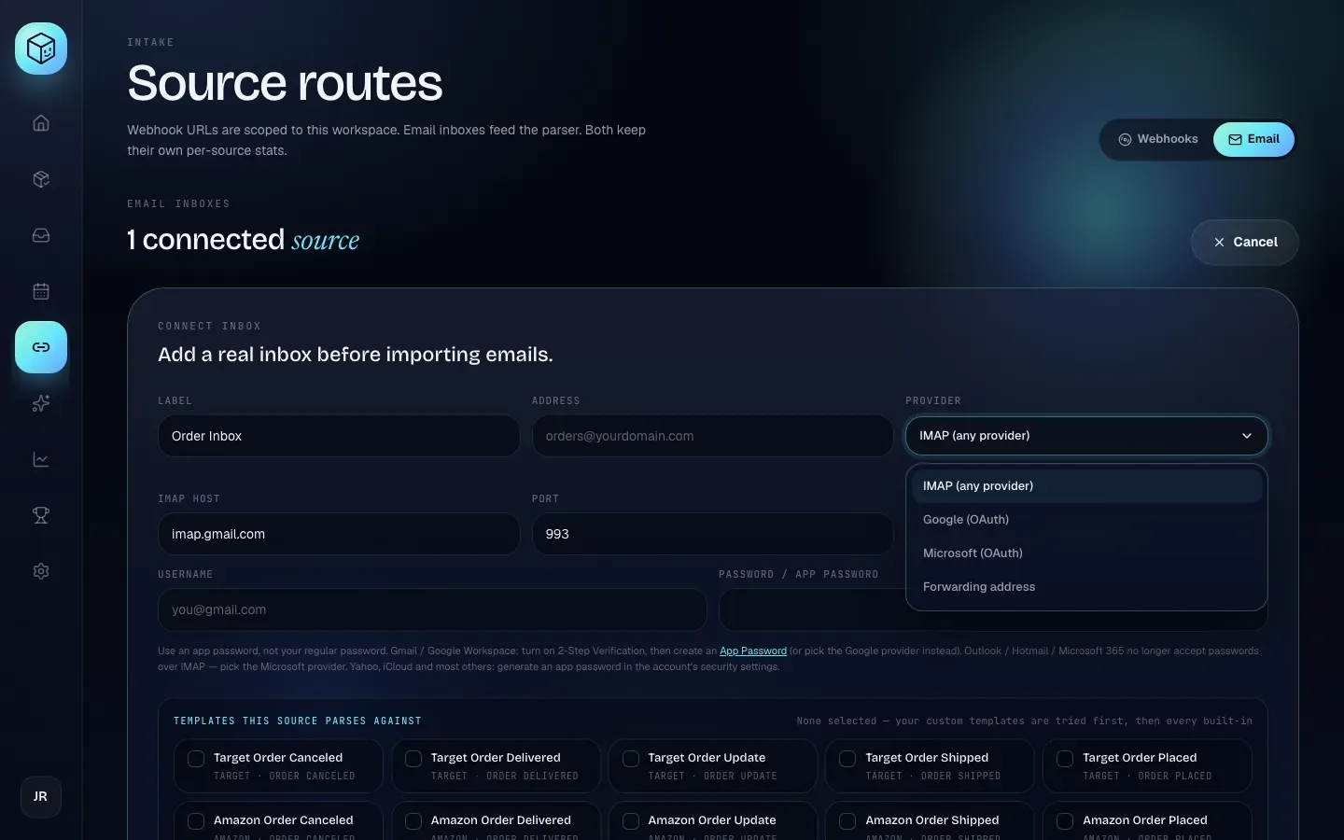Viewport: 1344px width, 840px height.
Task: Open the calendar sidebar icon
Action: [41, 291]
